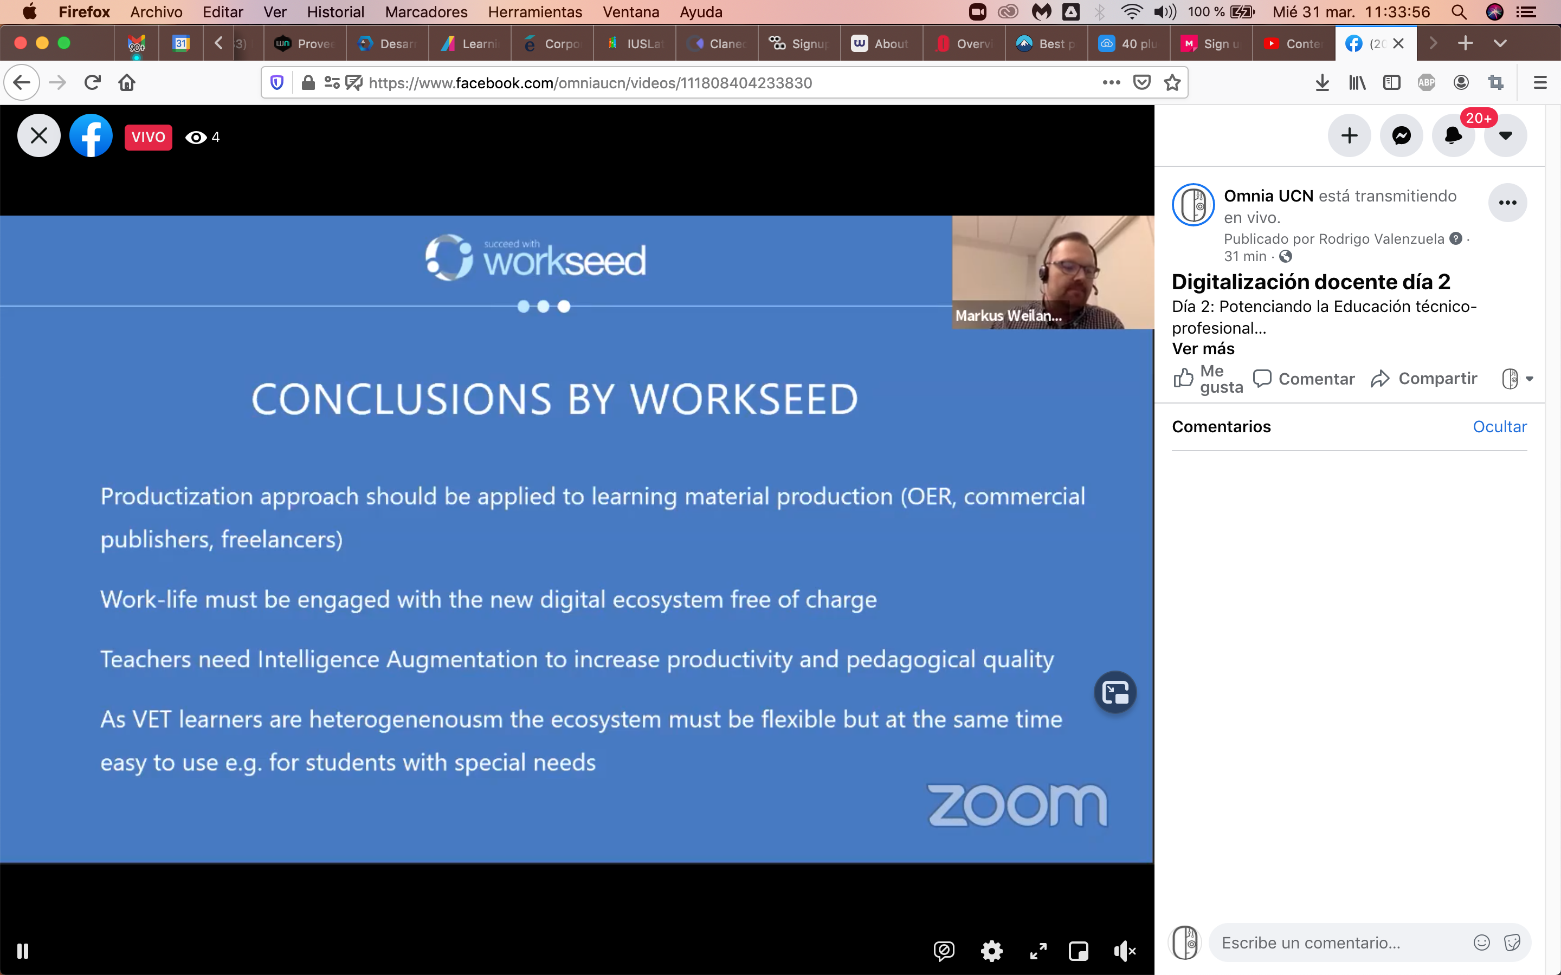Open Facebook home via the logo icon
This screenshot has height=975, width=1561.
click(91, 136)
